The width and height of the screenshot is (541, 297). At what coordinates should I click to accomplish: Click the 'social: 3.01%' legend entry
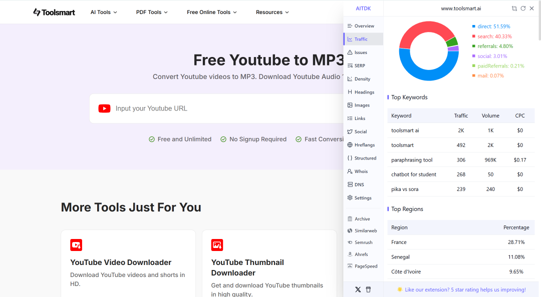pyautogui.click(x=490, y=56)
